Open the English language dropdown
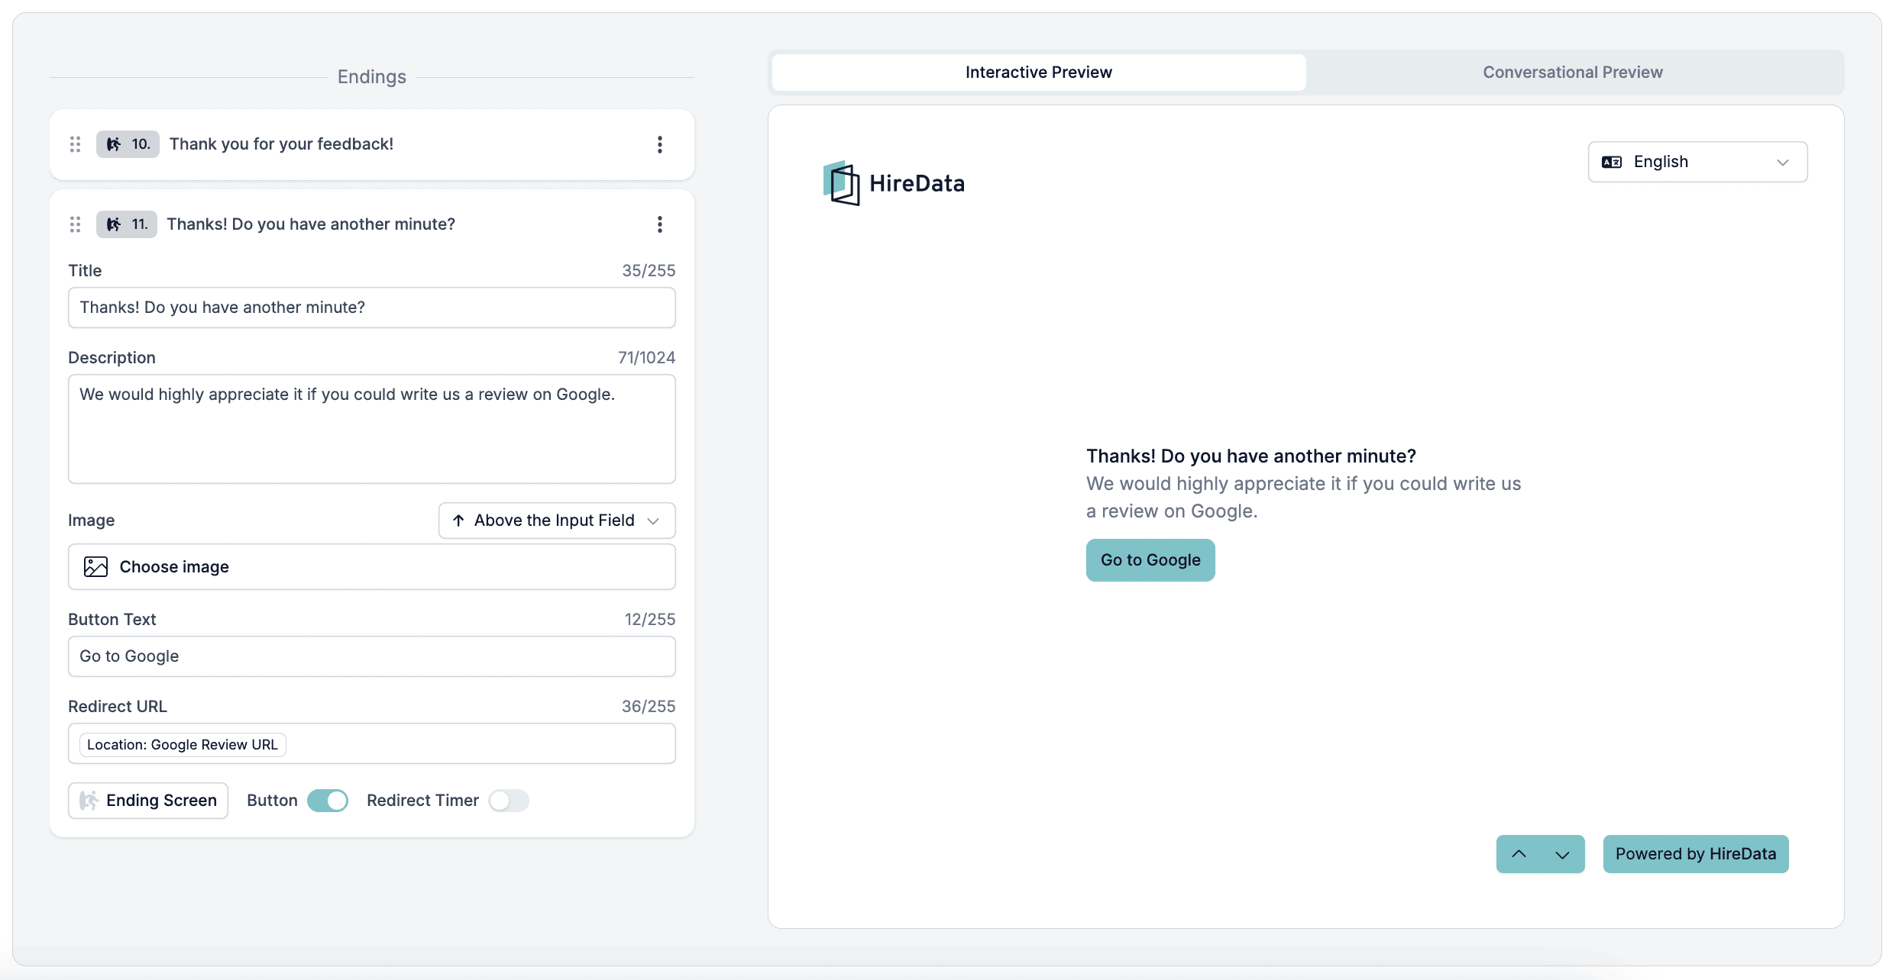This screenshot has width=1899, height=980. point(1697,162)
